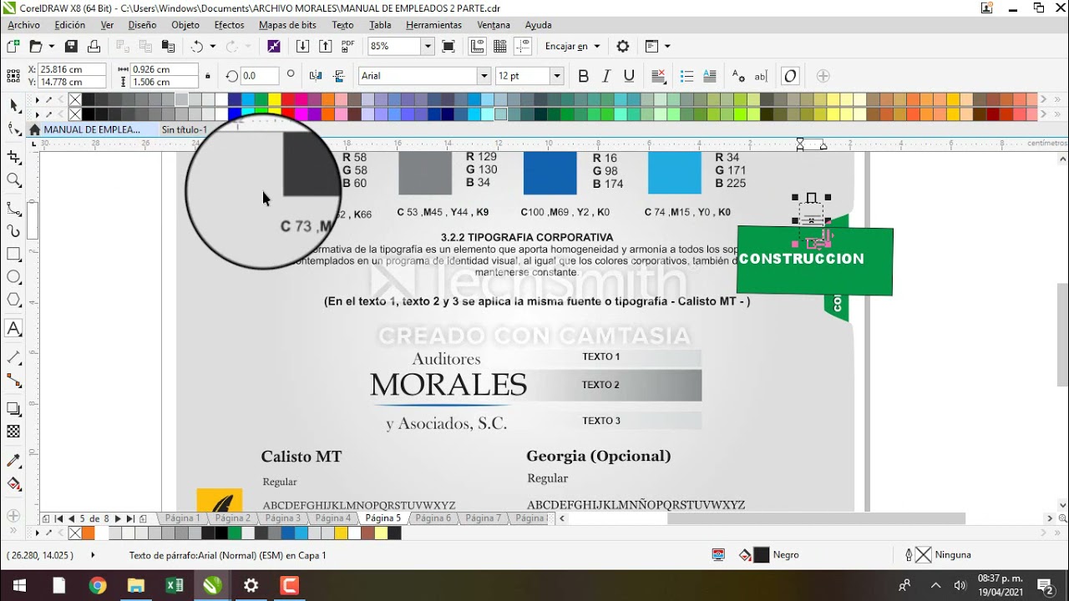This screenshot has width=1069, height=601.
Task: Click the Import icon
Action: click(303, 46)
